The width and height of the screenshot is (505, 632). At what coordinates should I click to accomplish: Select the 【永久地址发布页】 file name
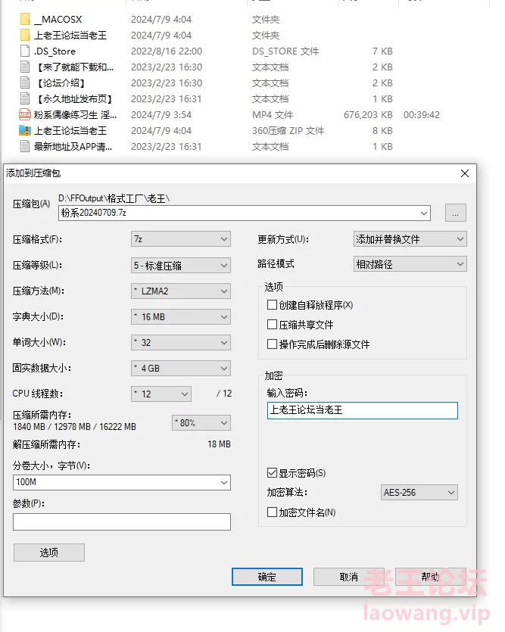click(75, 98)
